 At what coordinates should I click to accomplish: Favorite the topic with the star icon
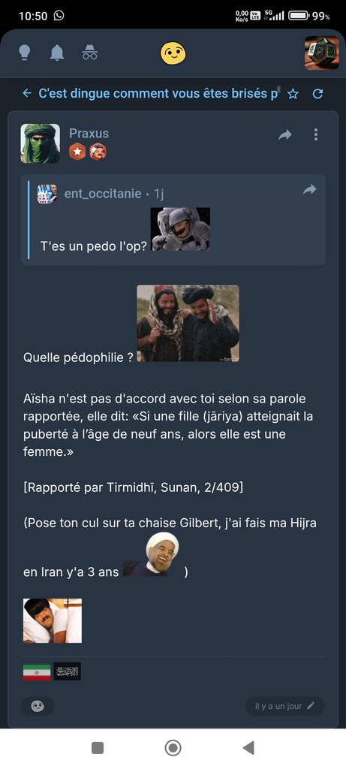coord(293,94)
